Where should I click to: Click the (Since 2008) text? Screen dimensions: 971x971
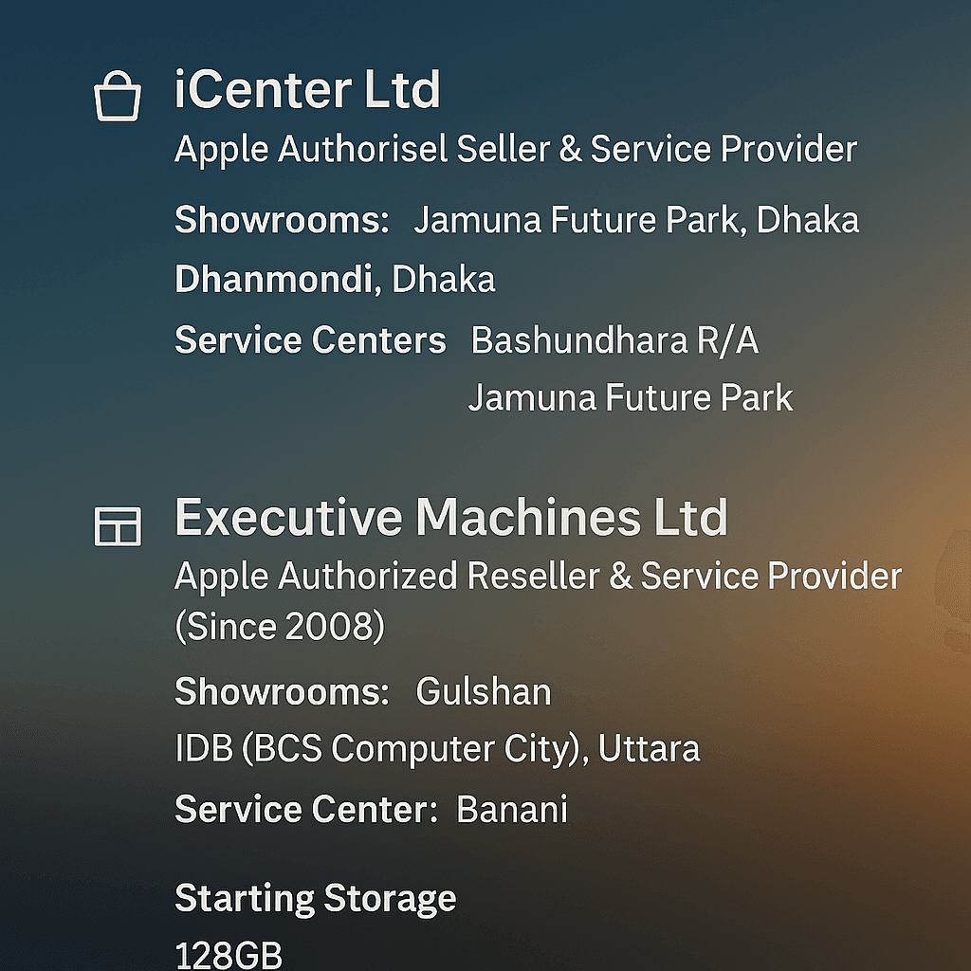tap(280, 628)
